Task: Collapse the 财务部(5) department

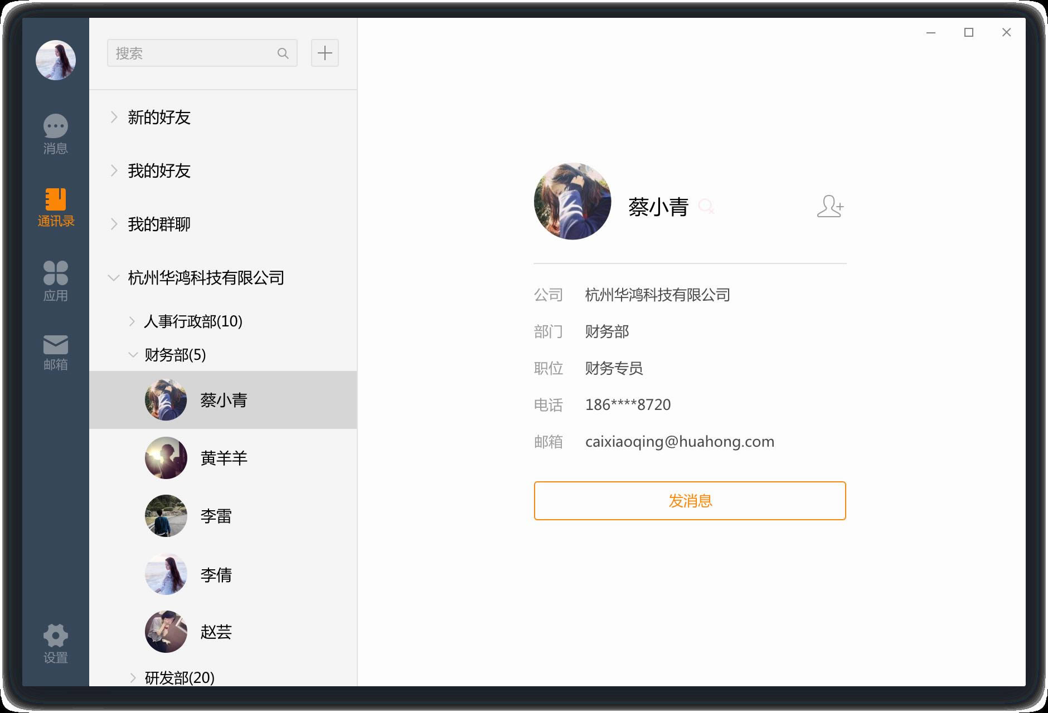Action: (223, 355)
